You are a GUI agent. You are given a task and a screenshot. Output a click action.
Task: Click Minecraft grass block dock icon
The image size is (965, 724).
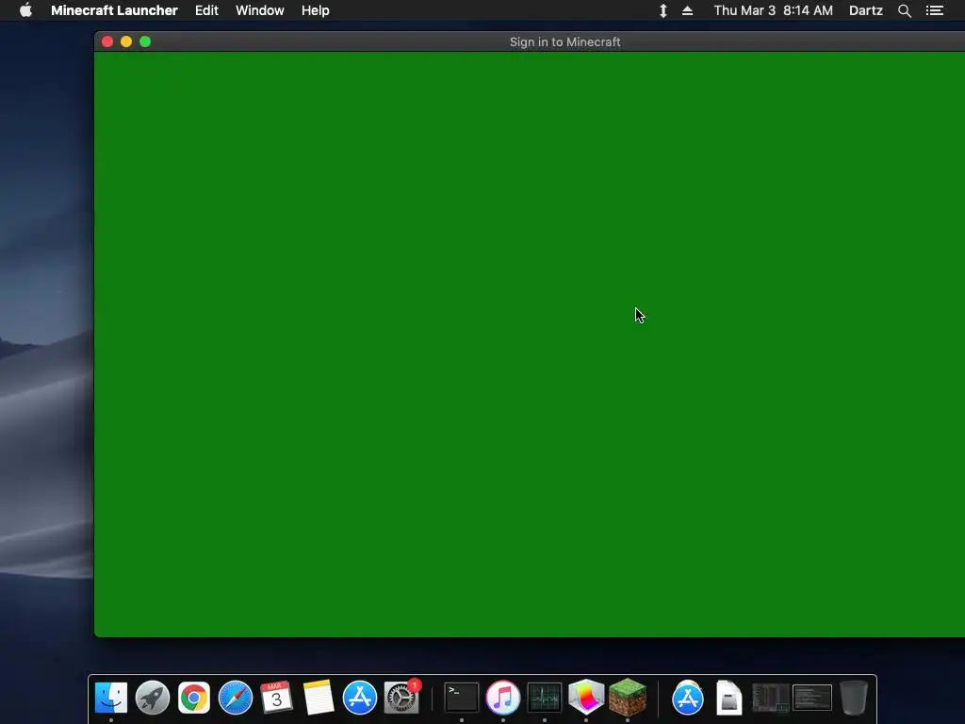(627, 698)
